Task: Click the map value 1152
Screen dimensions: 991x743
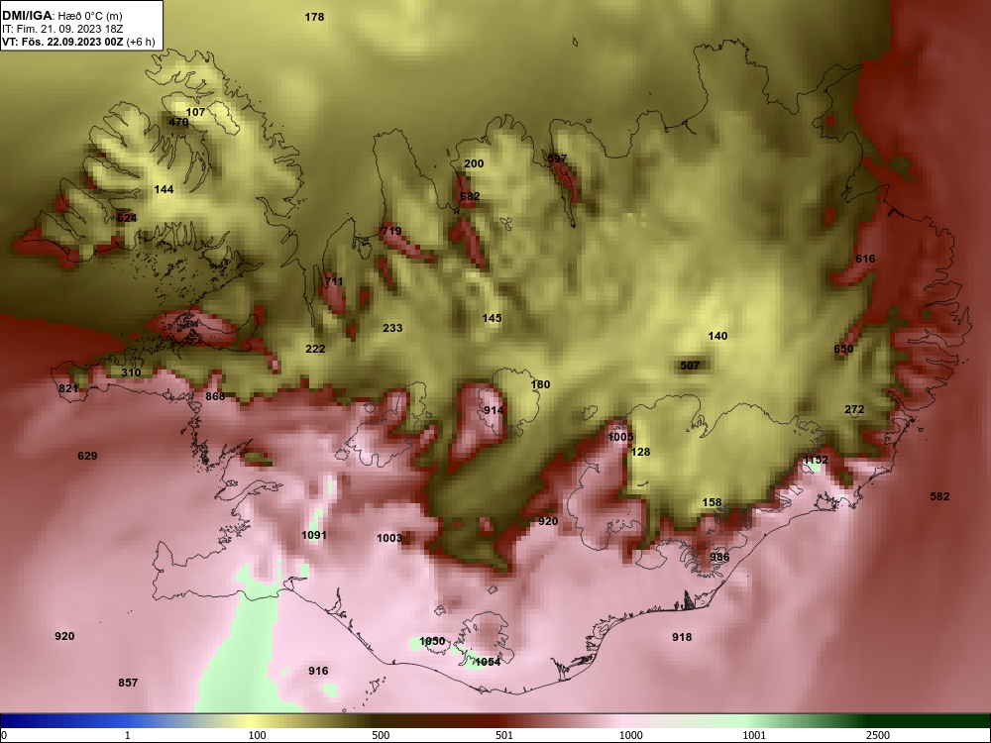Action: (x=816, y=461)
